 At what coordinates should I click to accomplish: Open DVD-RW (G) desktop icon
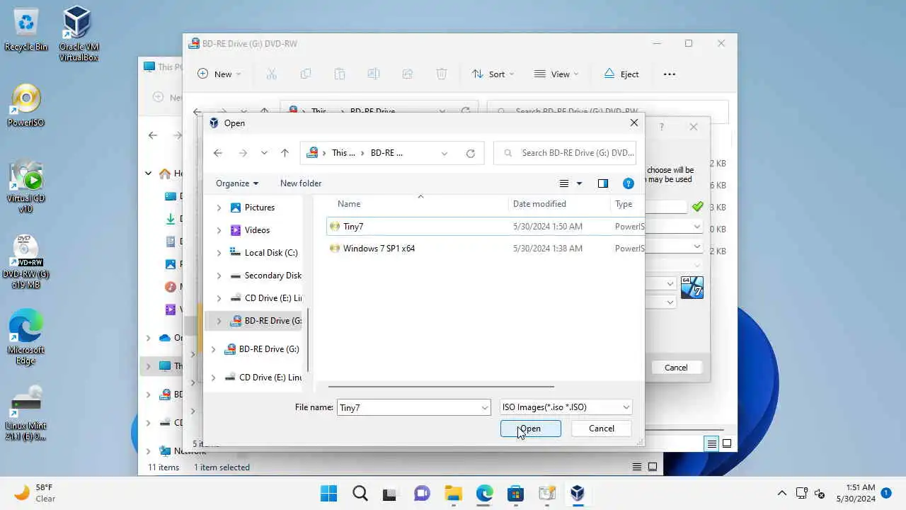click(x=26, y=262)
